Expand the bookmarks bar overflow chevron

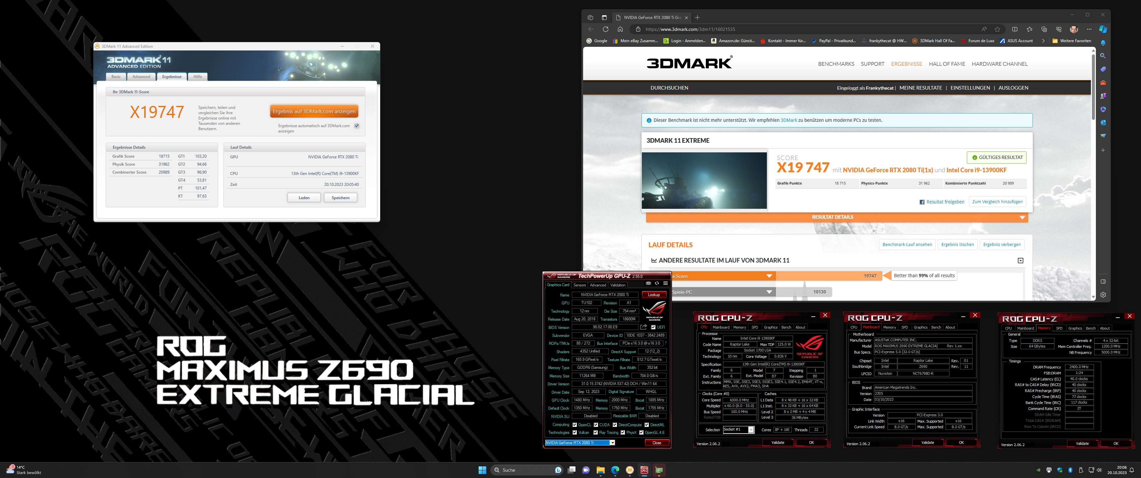[x=1043, y=41]
